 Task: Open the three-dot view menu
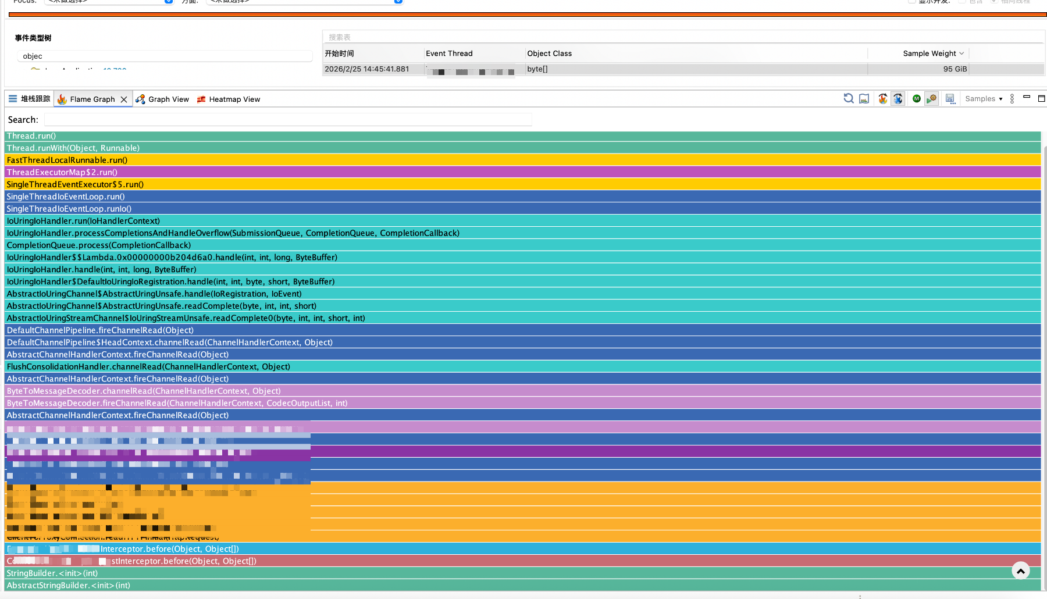tap(1012, 99)
